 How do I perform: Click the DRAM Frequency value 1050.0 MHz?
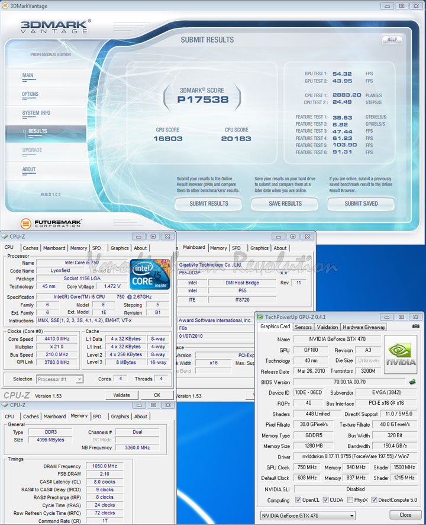coord(105,466)
